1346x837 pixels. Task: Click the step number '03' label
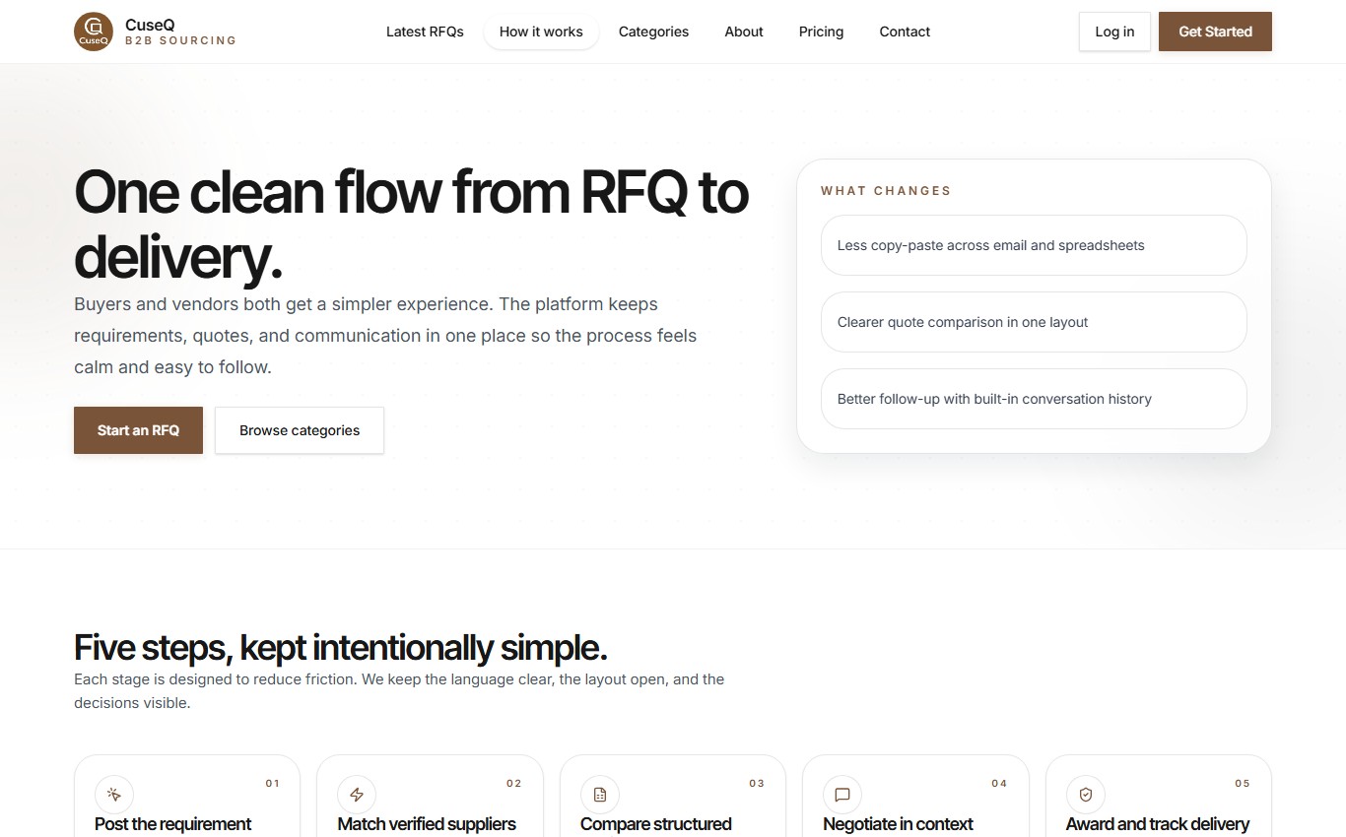coord(757,784)
